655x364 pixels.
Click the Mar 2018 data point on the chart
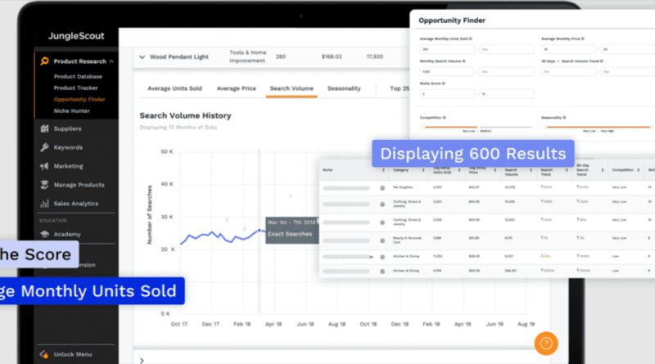coord(259,231)
